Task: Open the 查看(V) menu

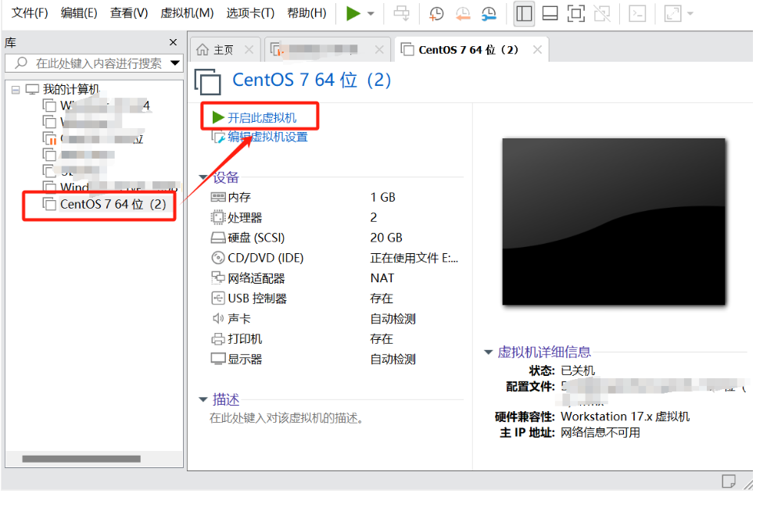Action: coord(129,13)
